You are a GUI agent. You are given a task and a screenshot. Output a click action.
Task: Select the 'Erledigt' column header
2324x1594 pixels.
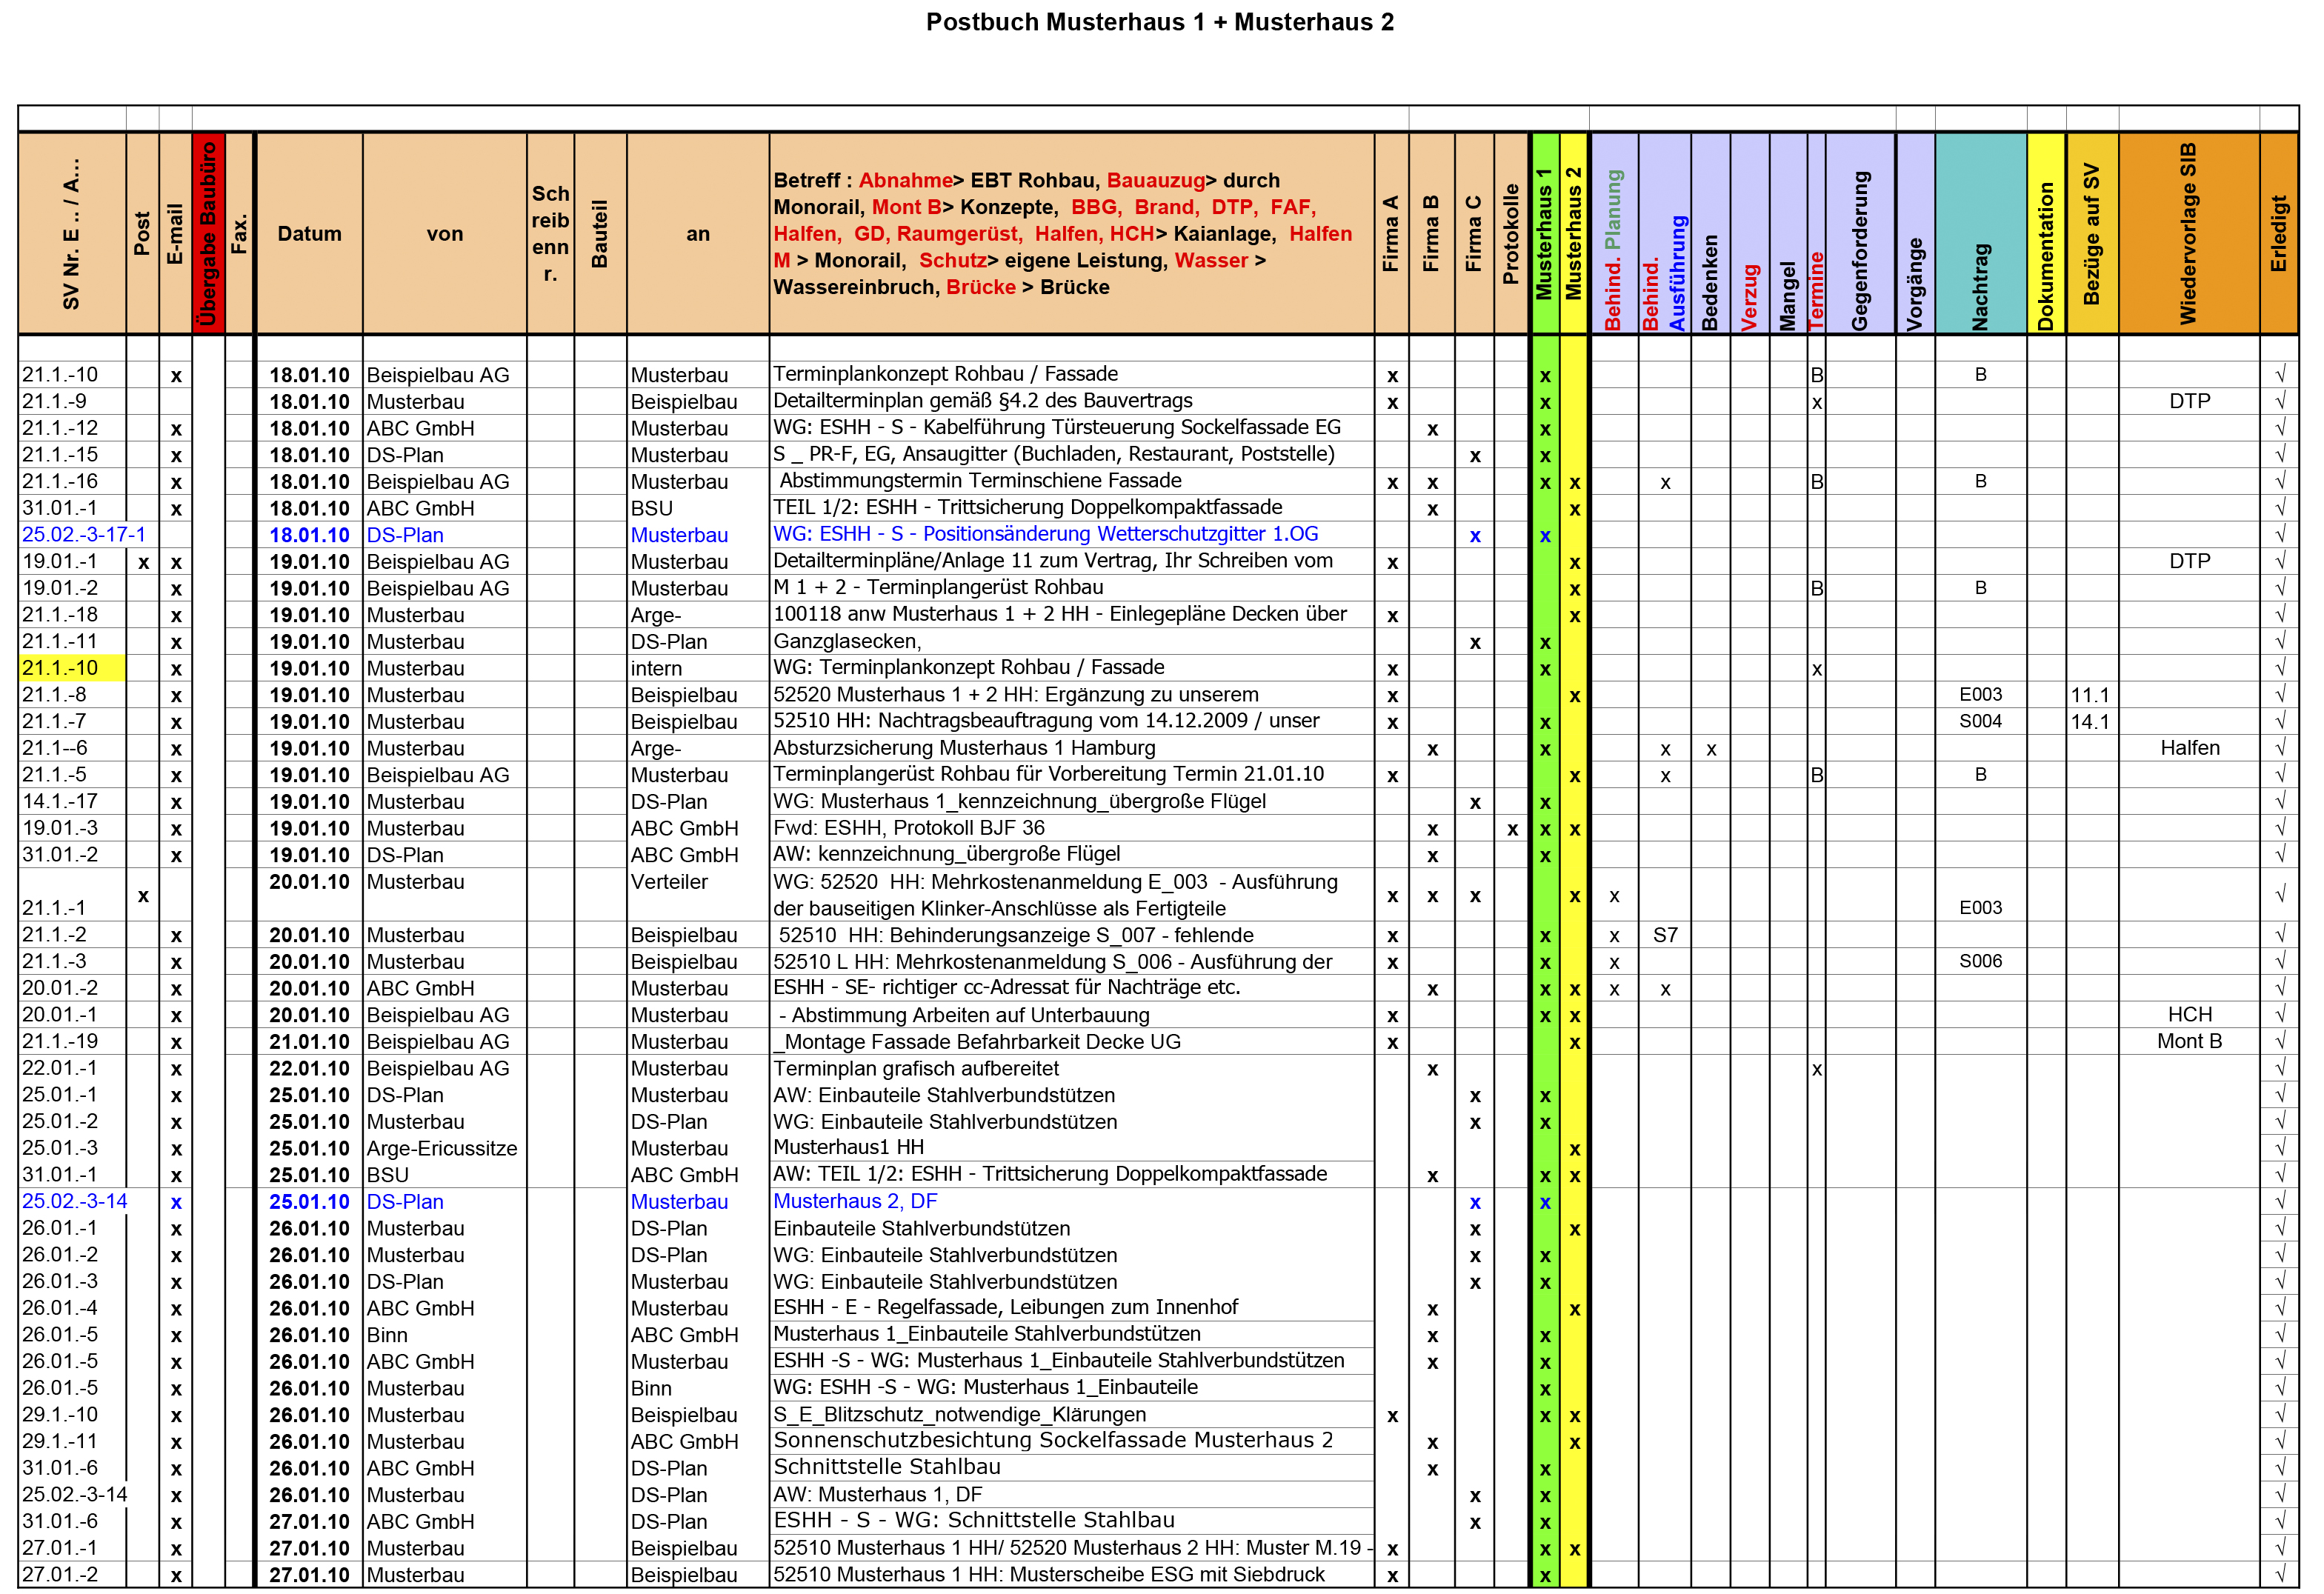(x=2279, y=233)
